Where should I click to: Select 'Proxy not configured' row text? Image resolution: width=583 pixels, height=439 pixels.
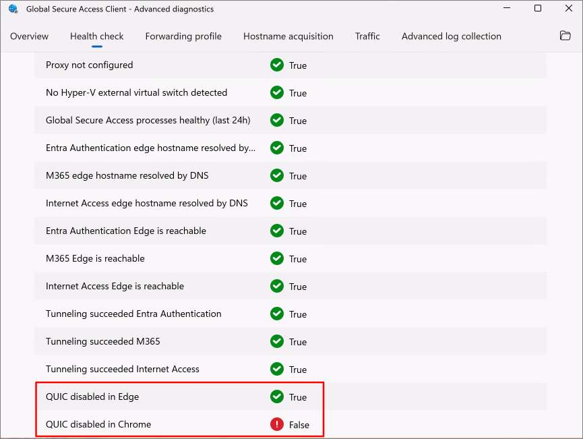(89, 65)
